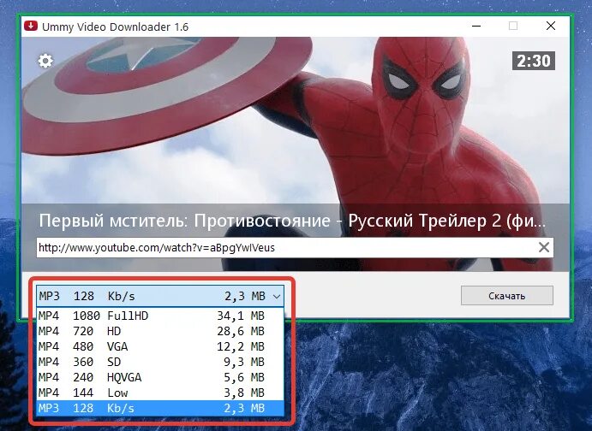The height and width of the screenshot is (431, 592).
Task: Click the Ummy Video Downloader 1.6 title text
Action: tap(115, 27)
